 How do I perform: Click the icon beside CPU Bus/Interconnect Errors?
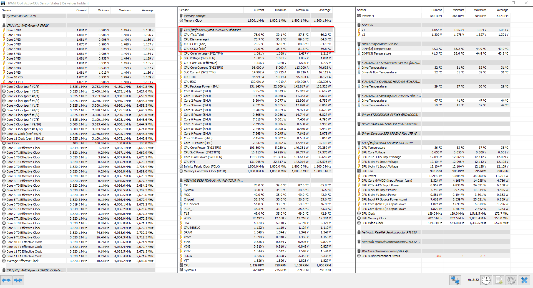tap(359, 256)
